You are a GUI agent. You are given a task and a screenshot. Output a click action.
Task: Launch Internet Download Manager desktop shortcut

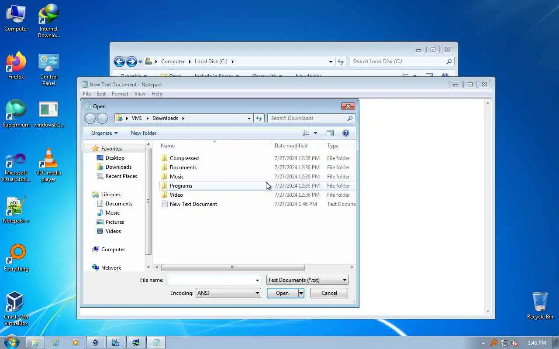tap(48, 21)
